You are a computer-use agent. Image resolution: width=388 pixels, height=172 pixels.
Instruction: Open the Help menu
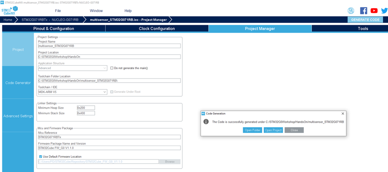tap(128, 10)
